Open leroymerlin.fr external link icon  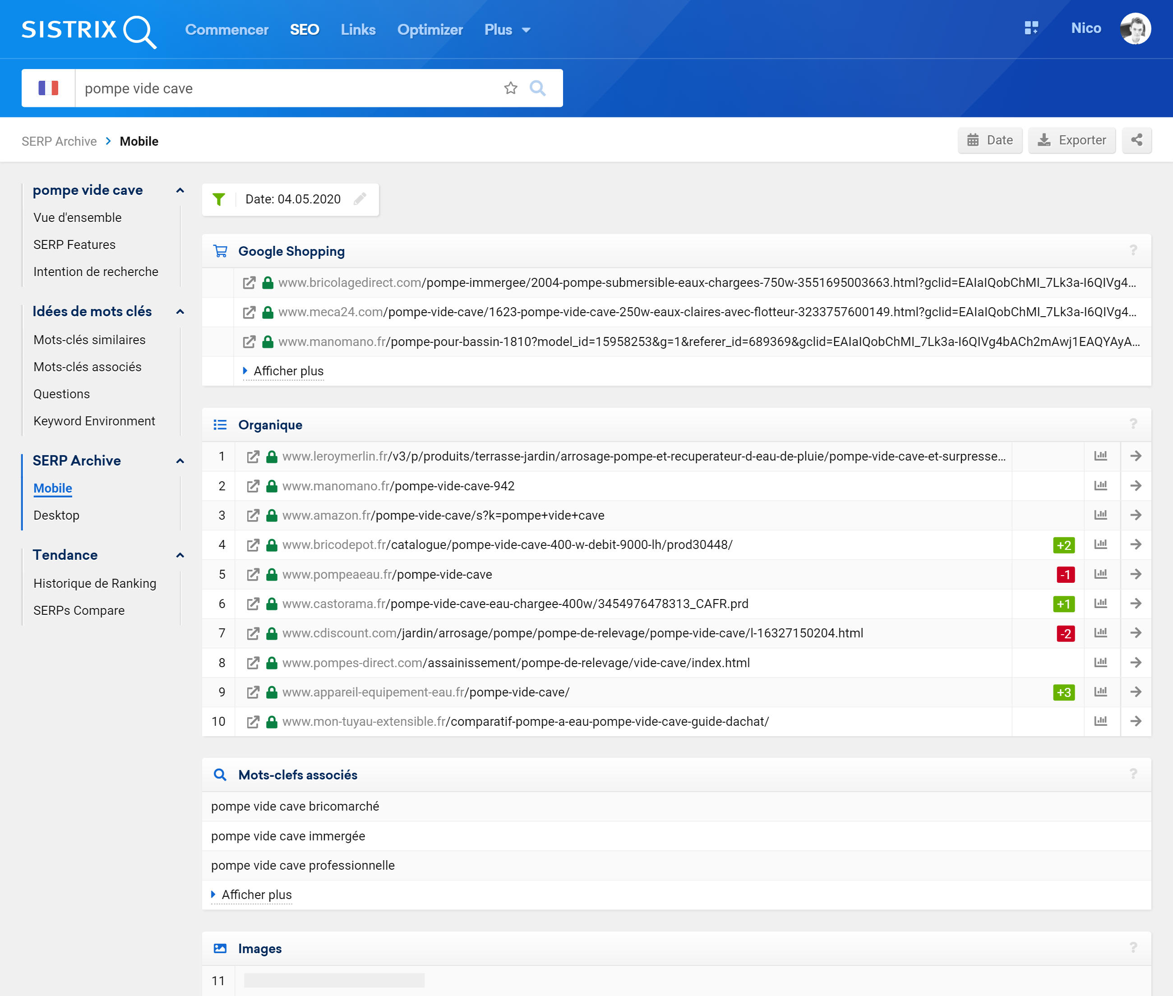coord(253,456)
